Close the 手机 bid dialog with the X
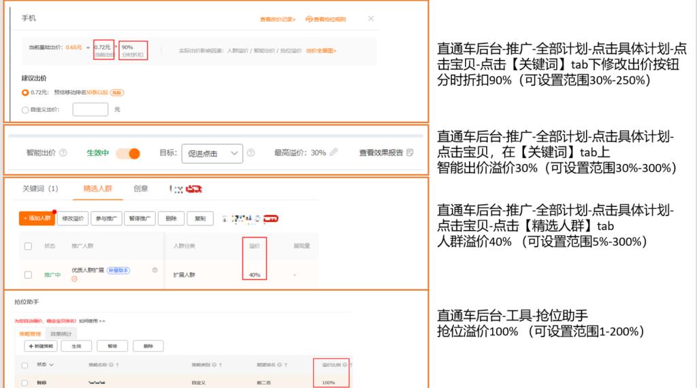 (x=371, y=18)
